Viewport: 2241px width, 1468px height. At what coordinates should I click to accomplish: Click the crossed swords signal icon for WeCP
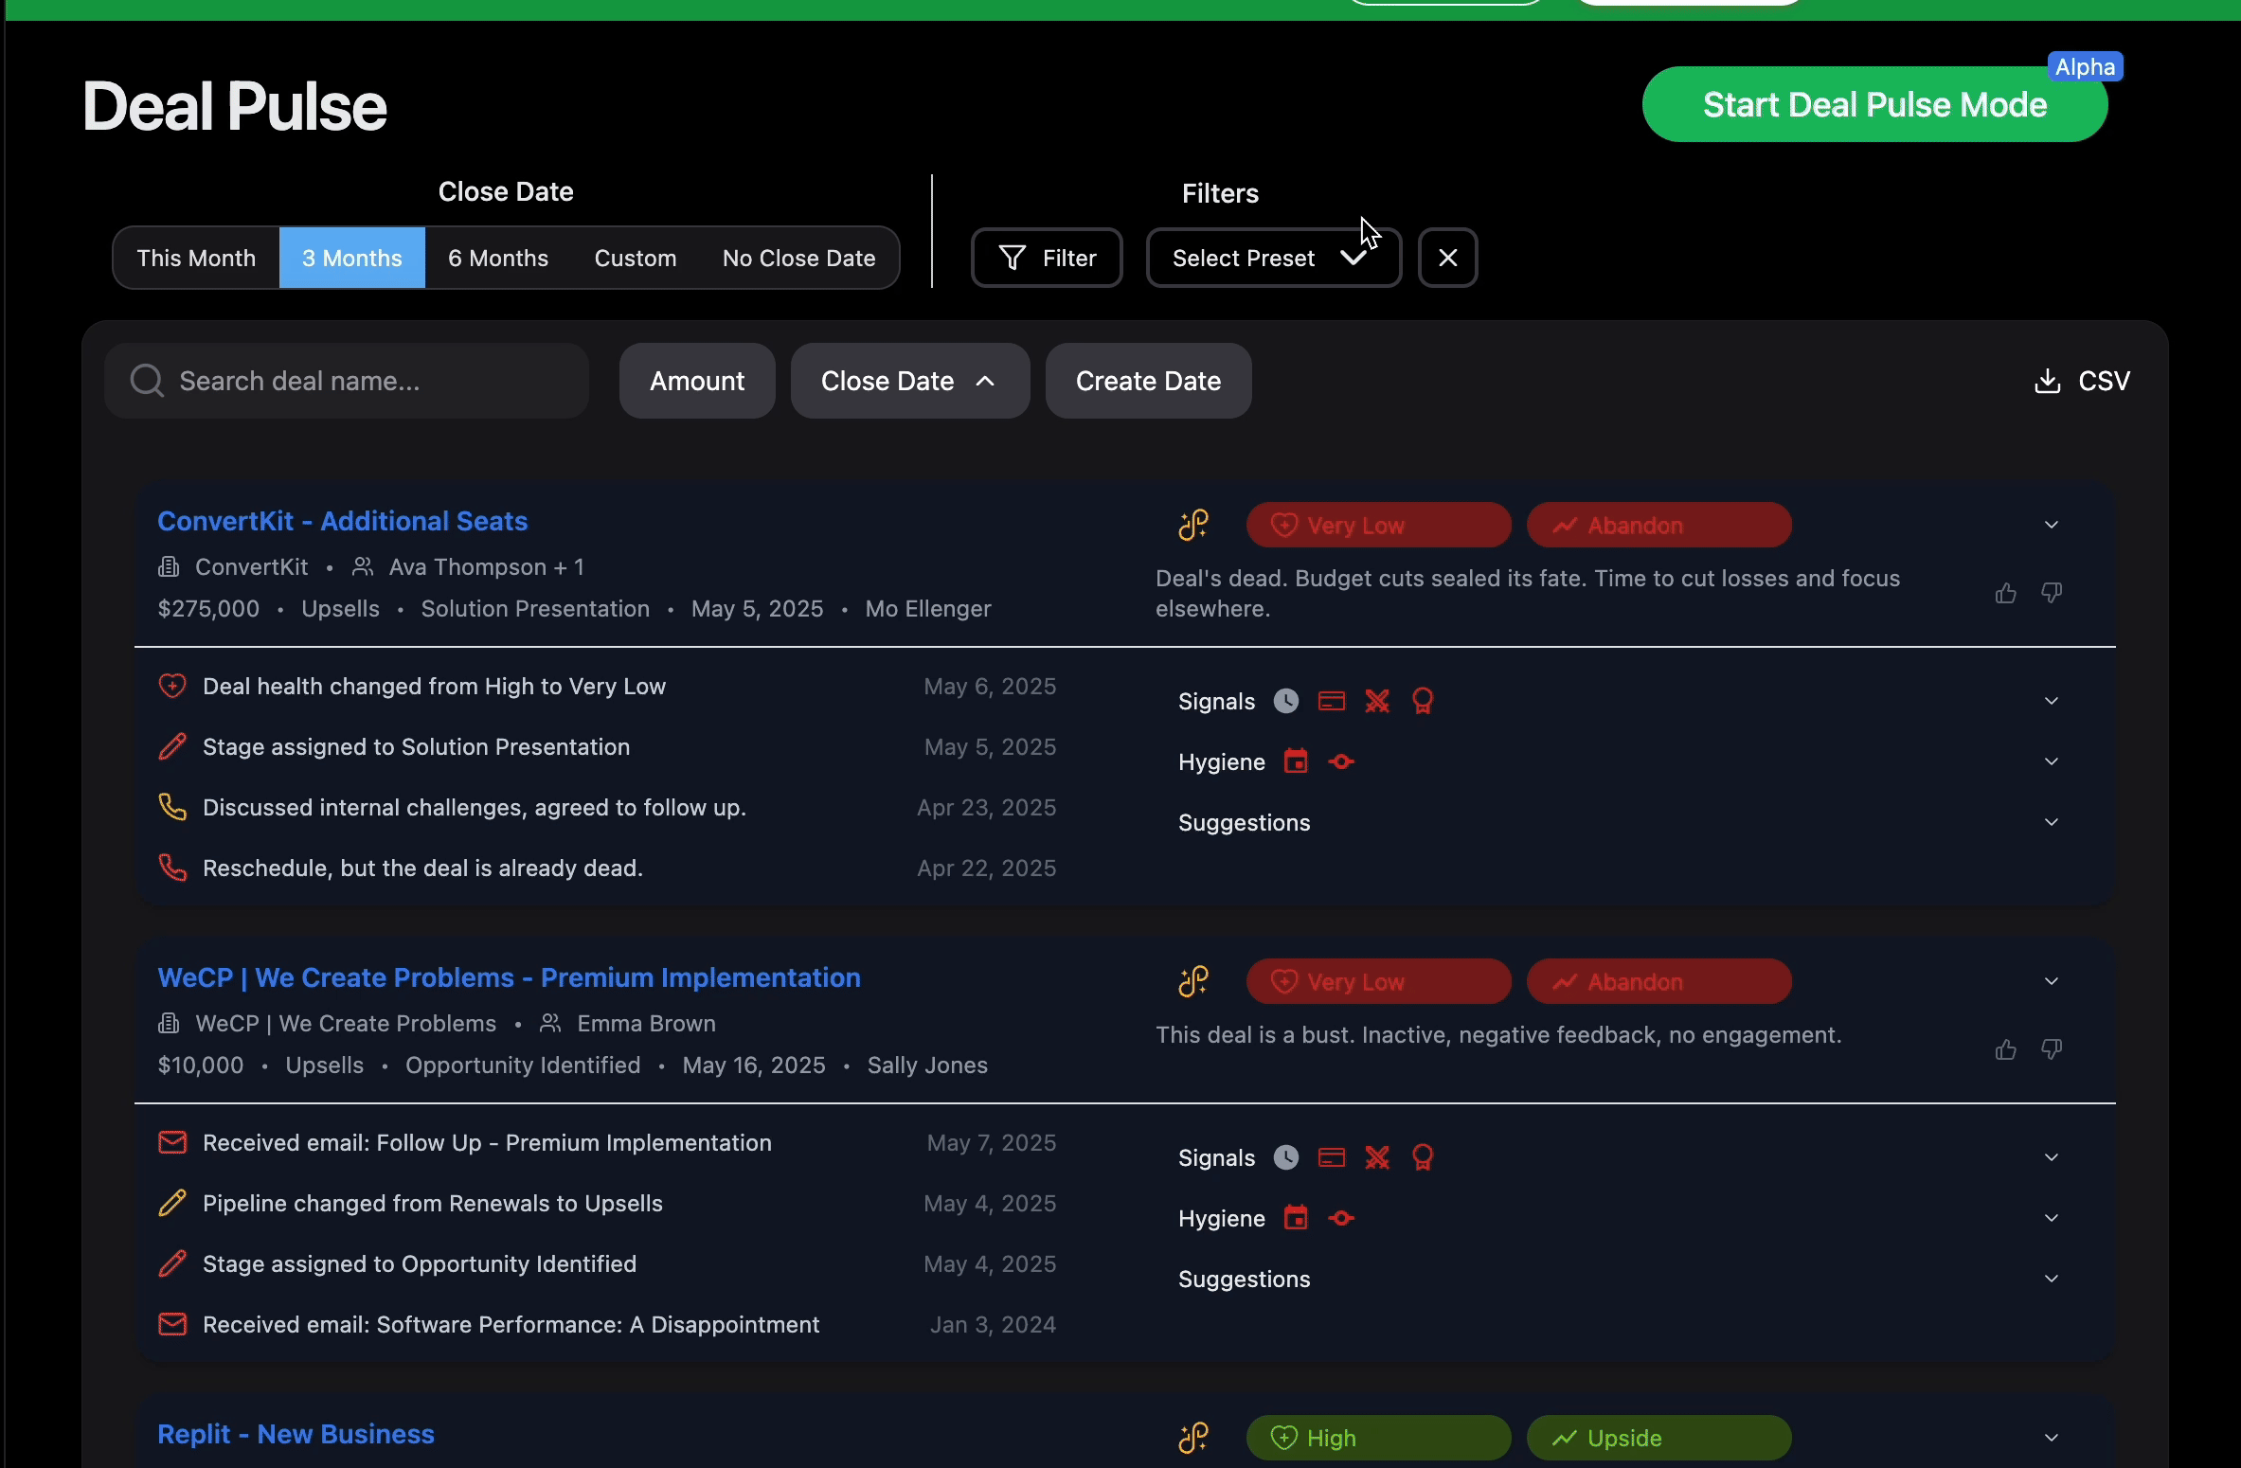tap(1377, 1157)
